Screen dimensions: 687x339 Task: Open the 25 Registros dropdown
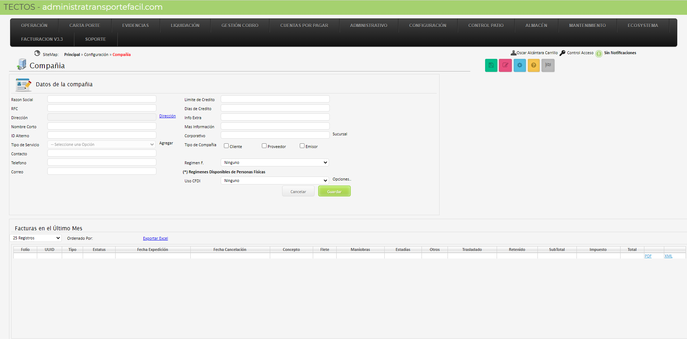(36, 238)
